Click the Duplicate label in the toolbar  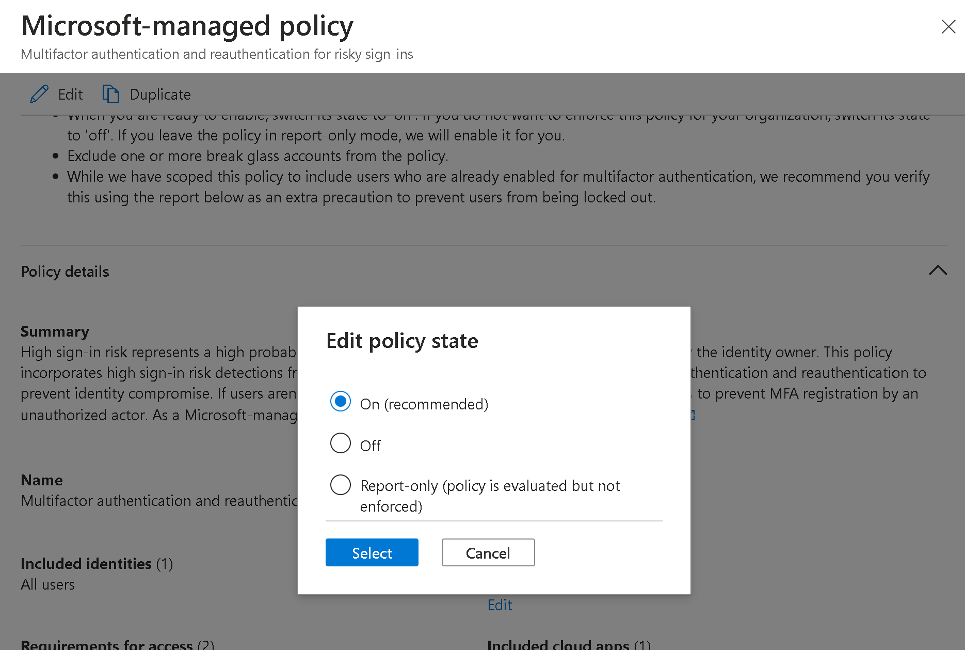(160, 94)
